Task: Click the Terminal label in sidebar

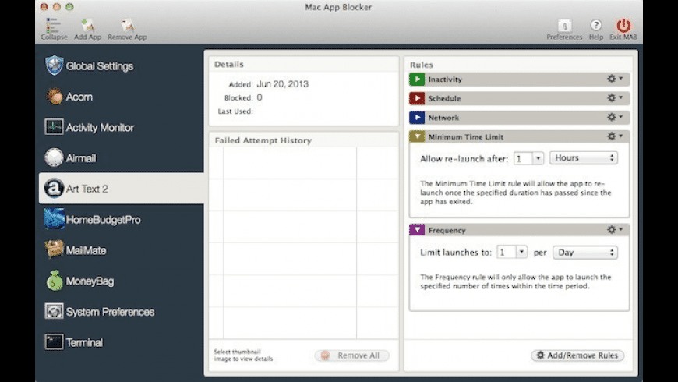Action: (x=84, y=343)
